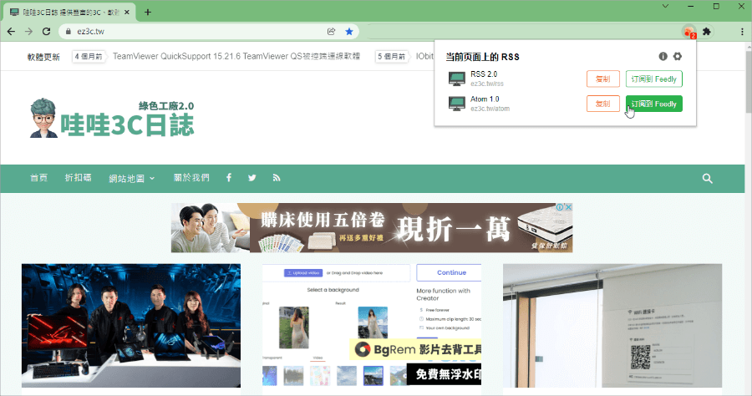
Task: Open the ROG gaming team article thumbnail
Action: click(x=131, y=326)
